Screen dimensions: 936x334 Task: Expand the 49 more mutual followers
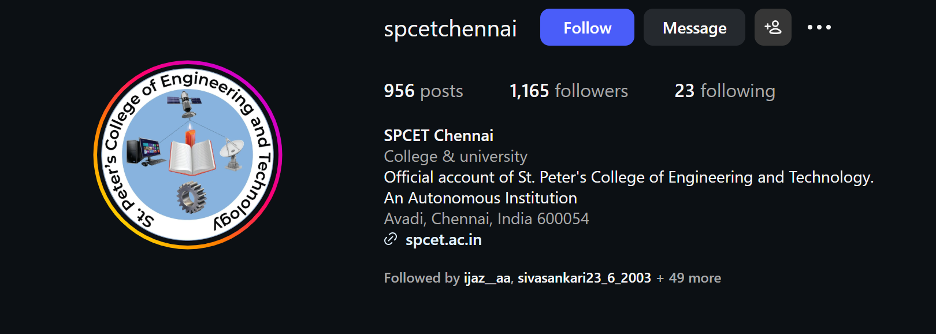688,277
